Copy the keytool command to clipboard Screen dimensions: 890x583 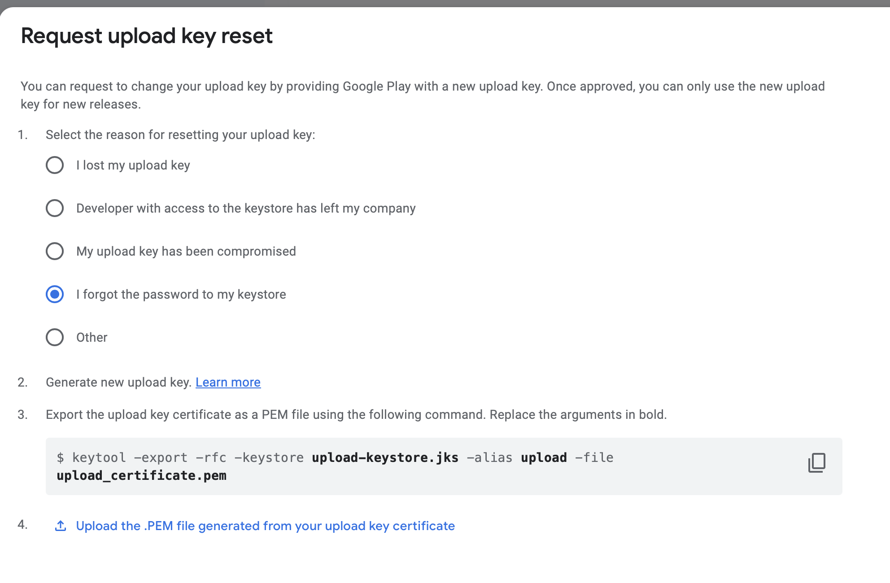[816, 463]
